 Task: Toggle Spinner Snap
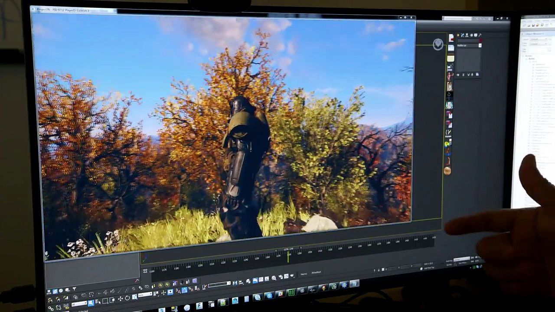pyautogui.click(x=197, y=288)
